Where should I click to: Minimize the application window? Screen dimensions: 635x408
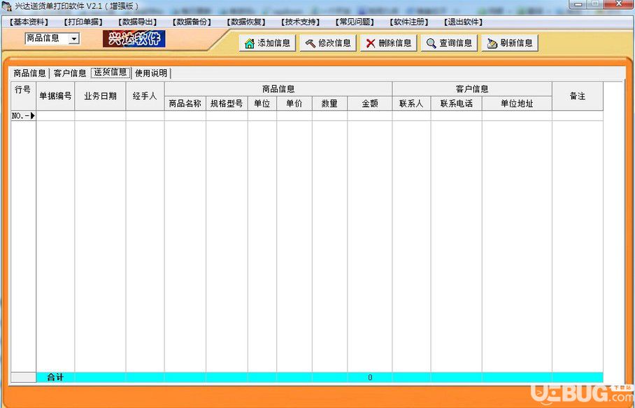(579, 3)
